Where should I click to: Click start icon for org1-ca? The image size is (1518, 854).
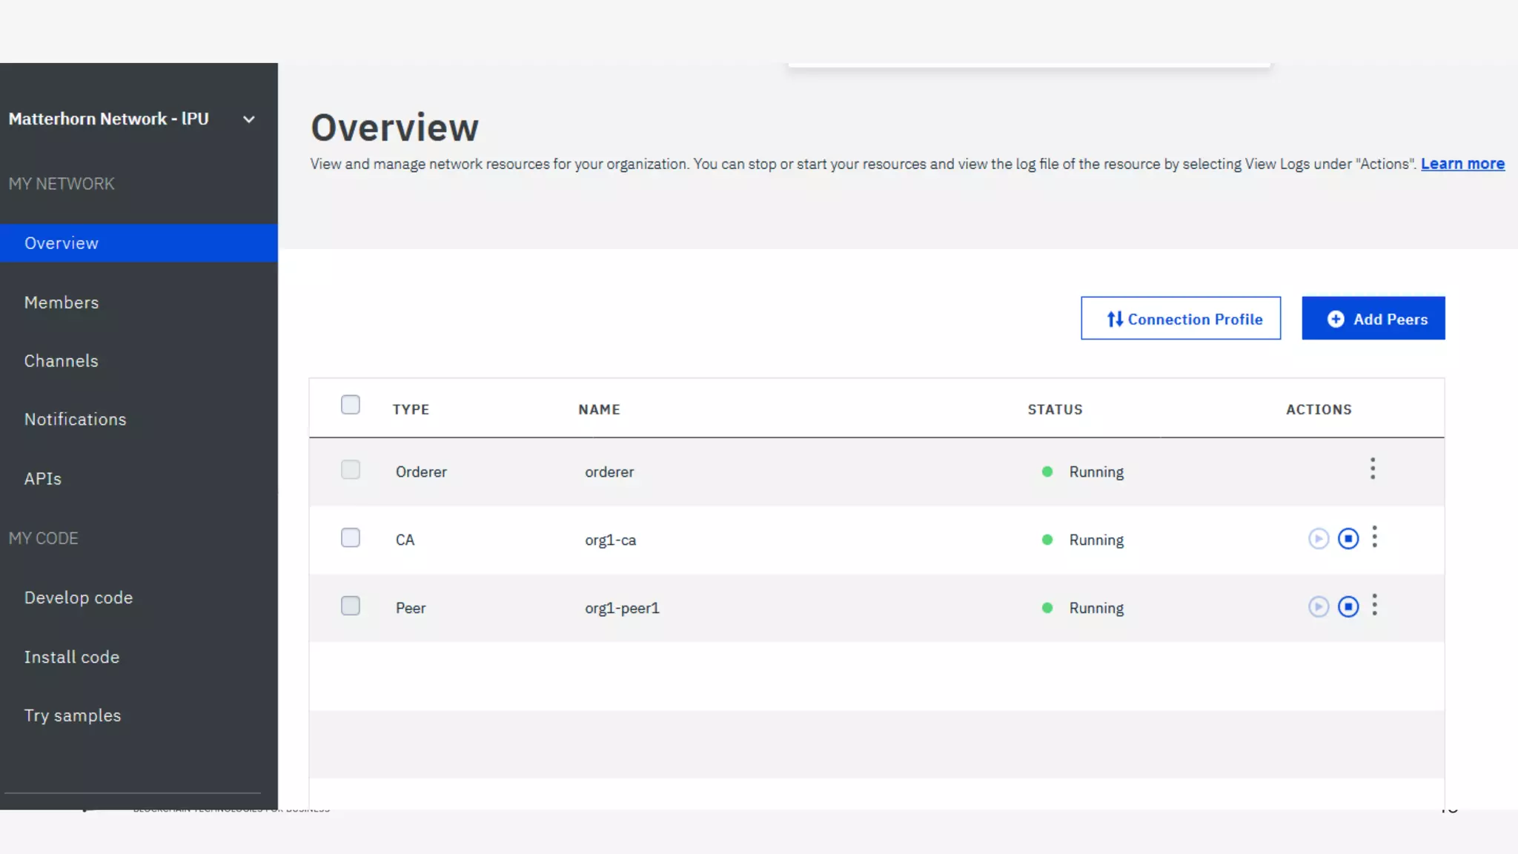1318,539
